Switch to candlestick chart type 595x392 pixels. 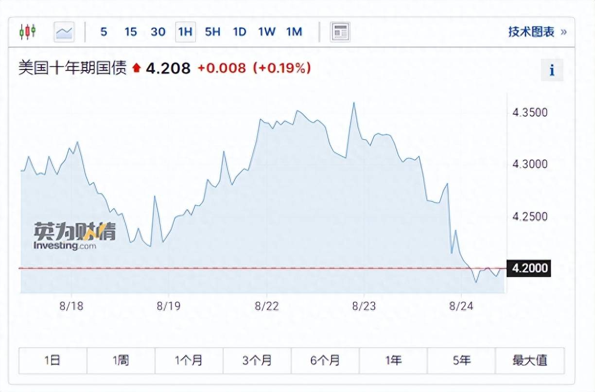28,32
